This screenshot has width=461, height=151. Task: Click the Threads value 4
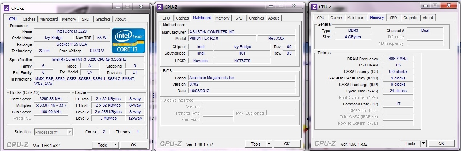tap(137, 132)
